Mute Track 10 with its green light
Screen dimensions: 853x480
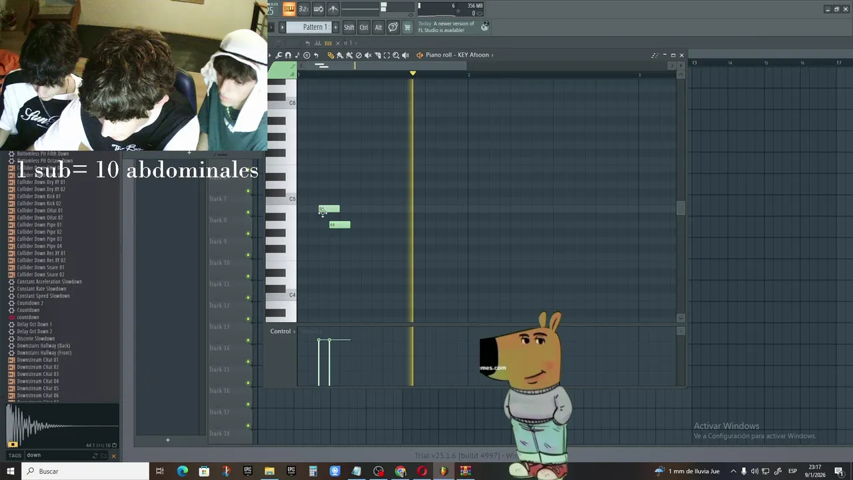[x=248, y=255]
